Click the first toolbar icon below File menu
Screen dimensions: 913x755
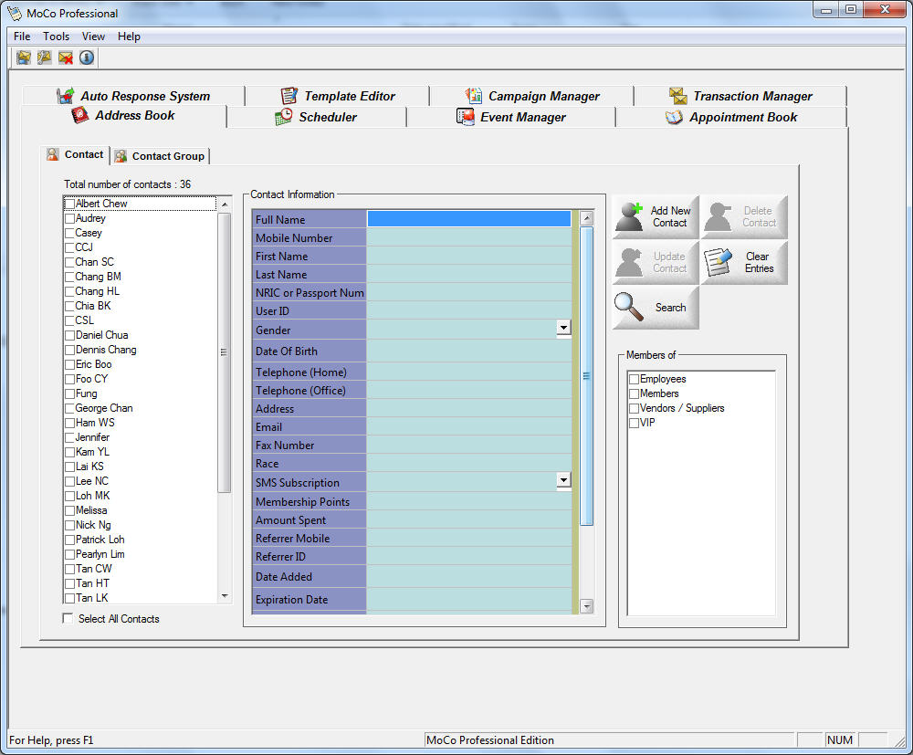pyautogui.click(x=24, y=58)
